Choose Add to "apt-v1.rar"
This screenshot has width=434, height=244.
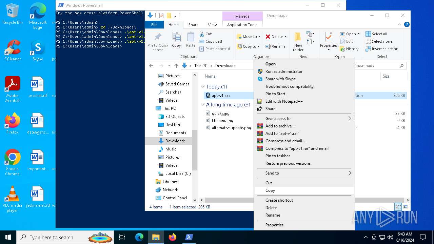point(304,134)
